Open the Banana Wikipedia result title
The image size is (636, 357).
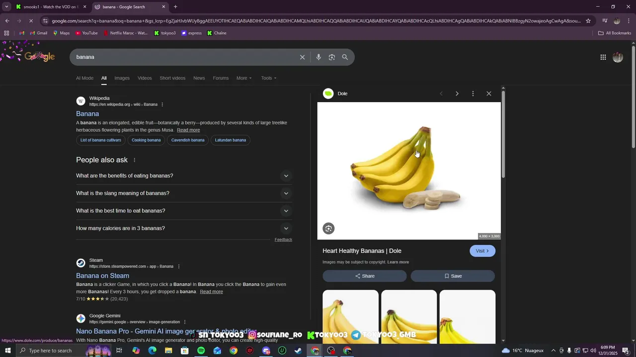87,114
